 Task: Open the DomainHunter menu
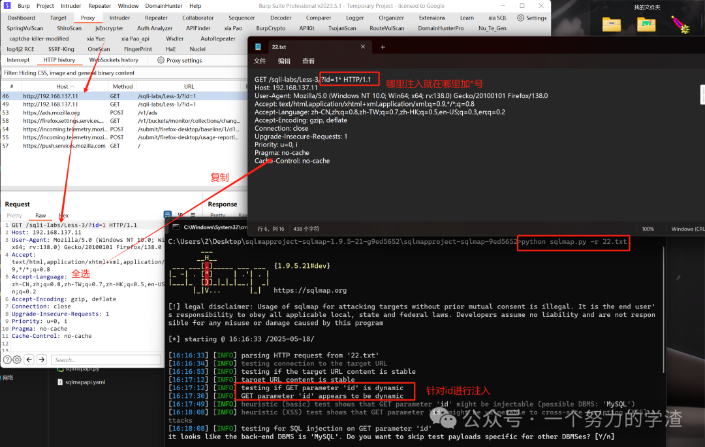pyautogui.click(x=164, y=6)
